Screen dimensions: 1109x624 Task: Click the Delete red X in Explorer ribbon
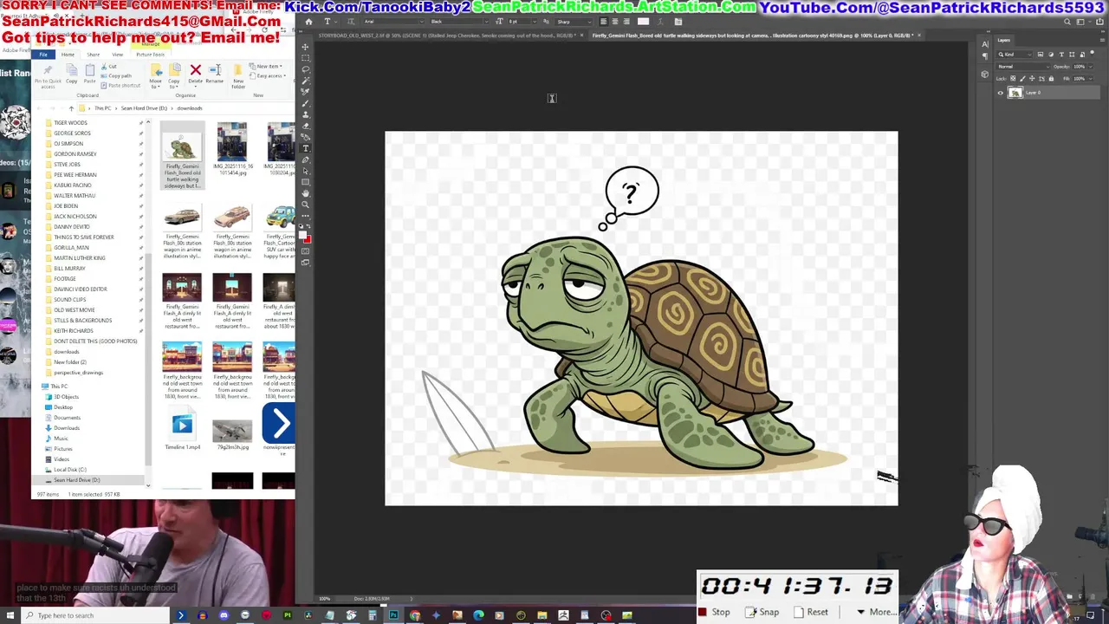coord(196,69)
